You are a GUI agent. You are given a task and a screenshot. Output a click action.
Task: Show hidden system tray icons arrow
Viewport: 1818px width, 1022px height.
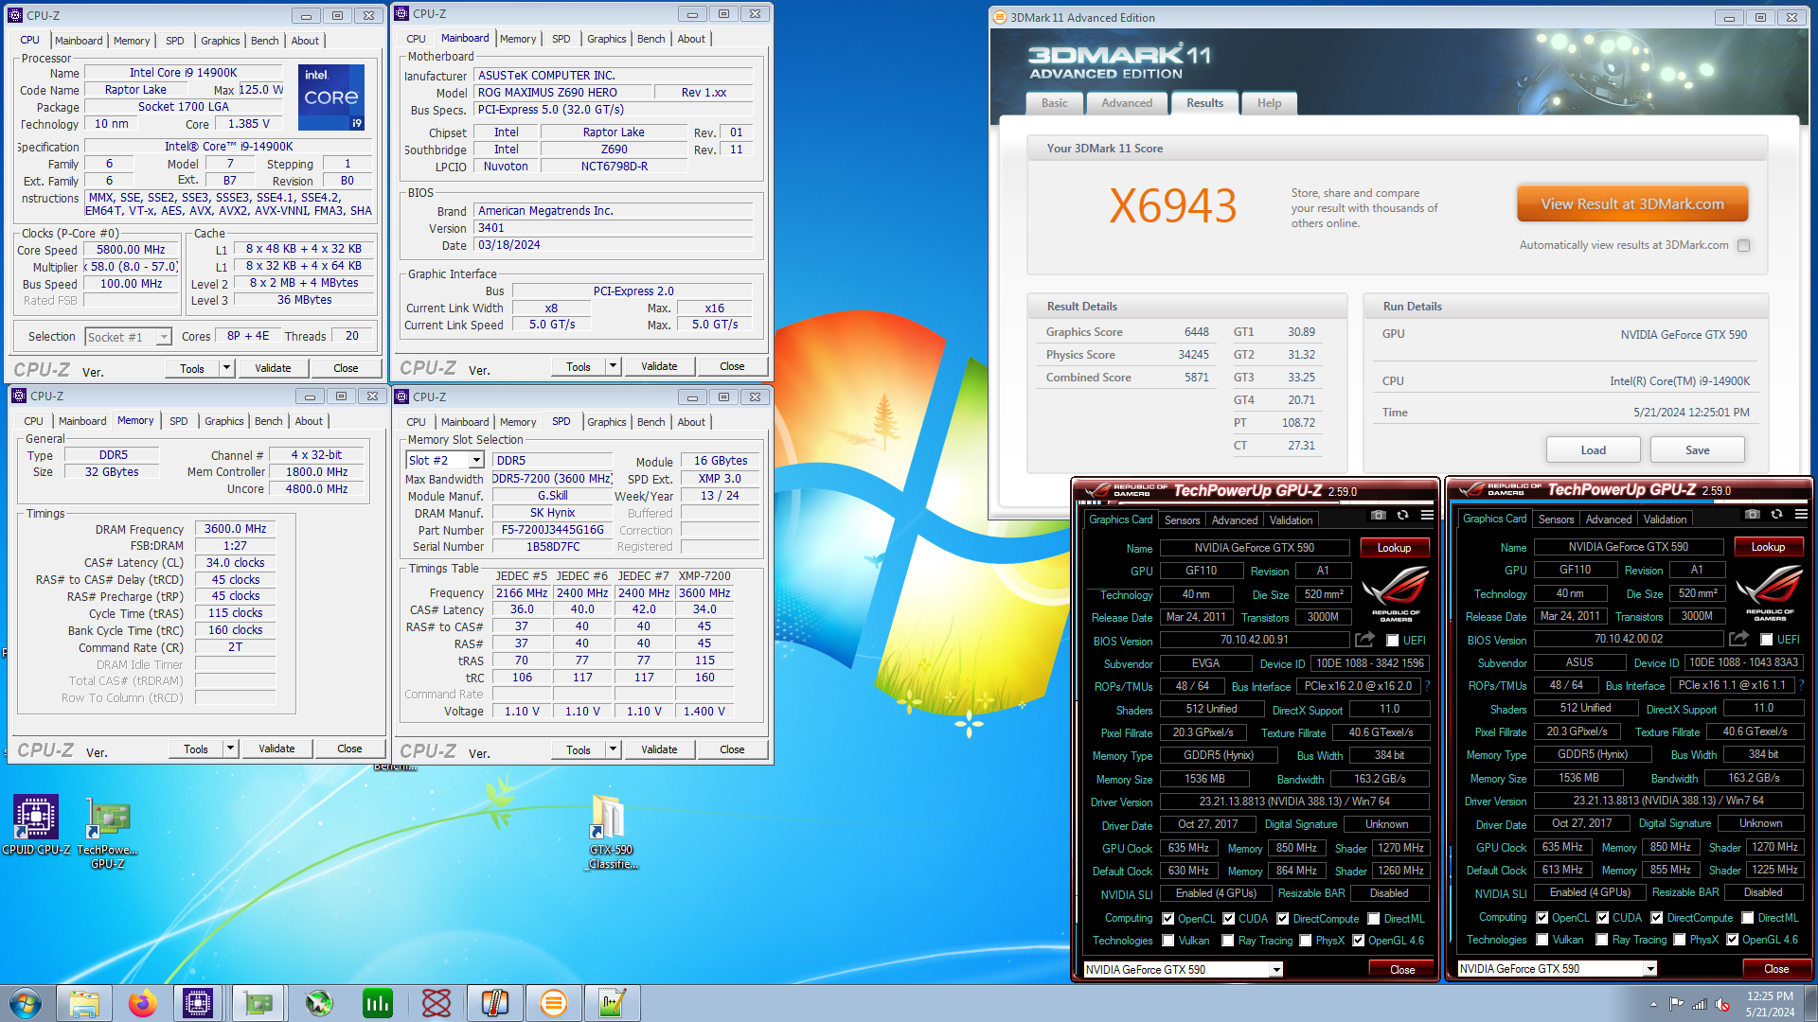(1654, 1004)
